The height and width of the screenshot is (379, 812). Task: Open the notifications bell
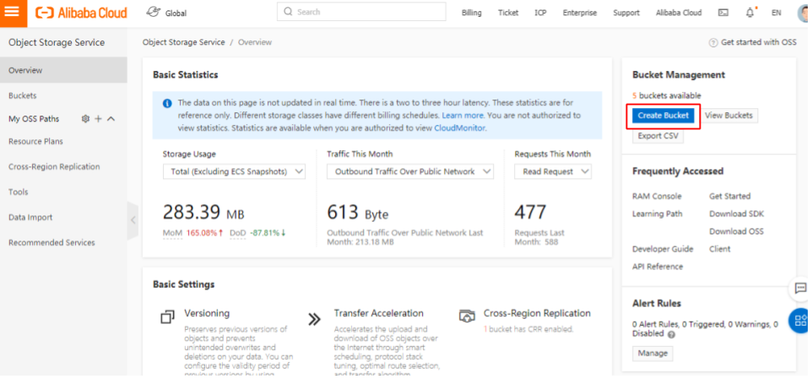point(750,13)
